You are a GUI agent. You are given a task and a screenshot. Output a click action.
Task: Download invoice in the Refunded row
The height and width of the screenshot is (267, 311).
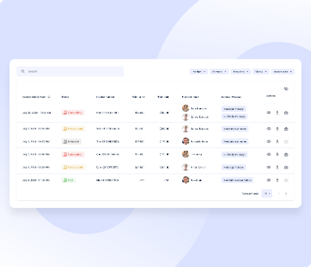click(277, 141)
